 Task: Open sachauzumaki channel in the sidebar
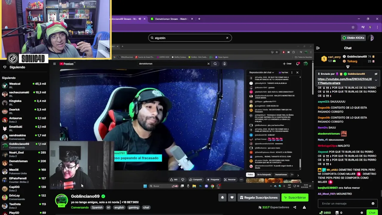click(x=24, y=94)
